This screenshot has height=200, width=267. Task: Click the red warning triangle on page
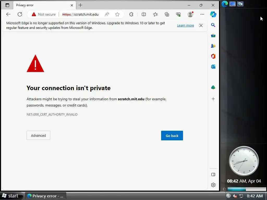coord(35,64)
